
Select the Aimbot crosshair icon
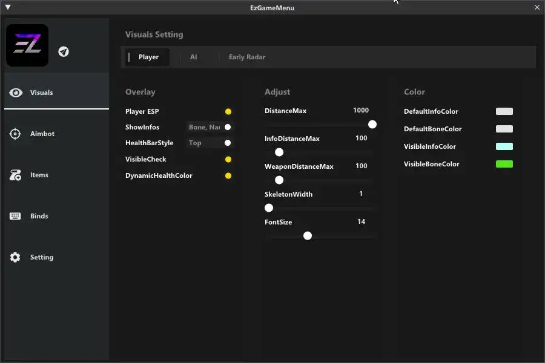[16, 134]
